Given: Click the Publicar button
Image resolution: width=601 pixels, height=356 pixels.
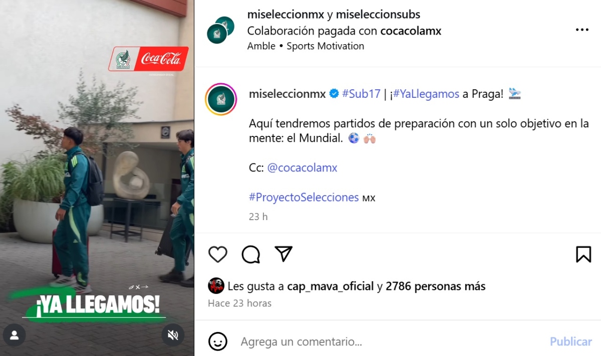Looking at the screenshot, I should coord(571,342).
